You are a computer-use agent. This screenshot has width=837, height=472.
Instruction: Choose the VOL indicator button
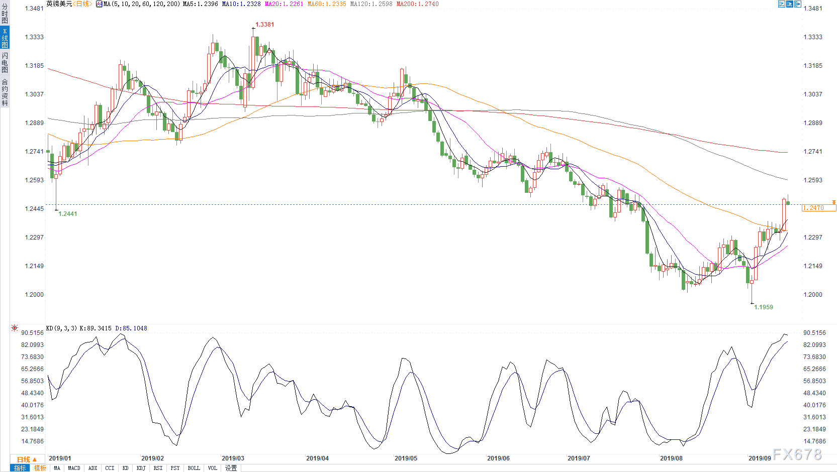coord(213,468)
